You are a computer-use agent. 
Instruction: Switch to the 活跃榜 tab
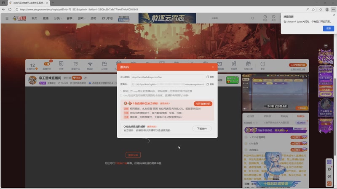[267, 116]
